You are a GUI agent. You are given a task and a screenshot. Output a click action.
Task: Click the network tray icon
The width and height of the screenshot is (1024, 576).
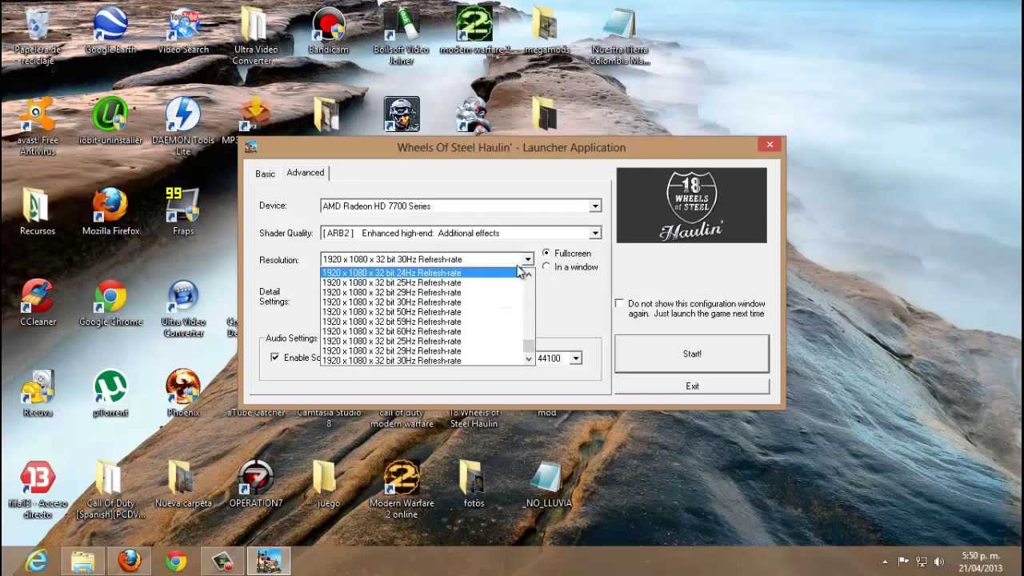click(921, 562)
